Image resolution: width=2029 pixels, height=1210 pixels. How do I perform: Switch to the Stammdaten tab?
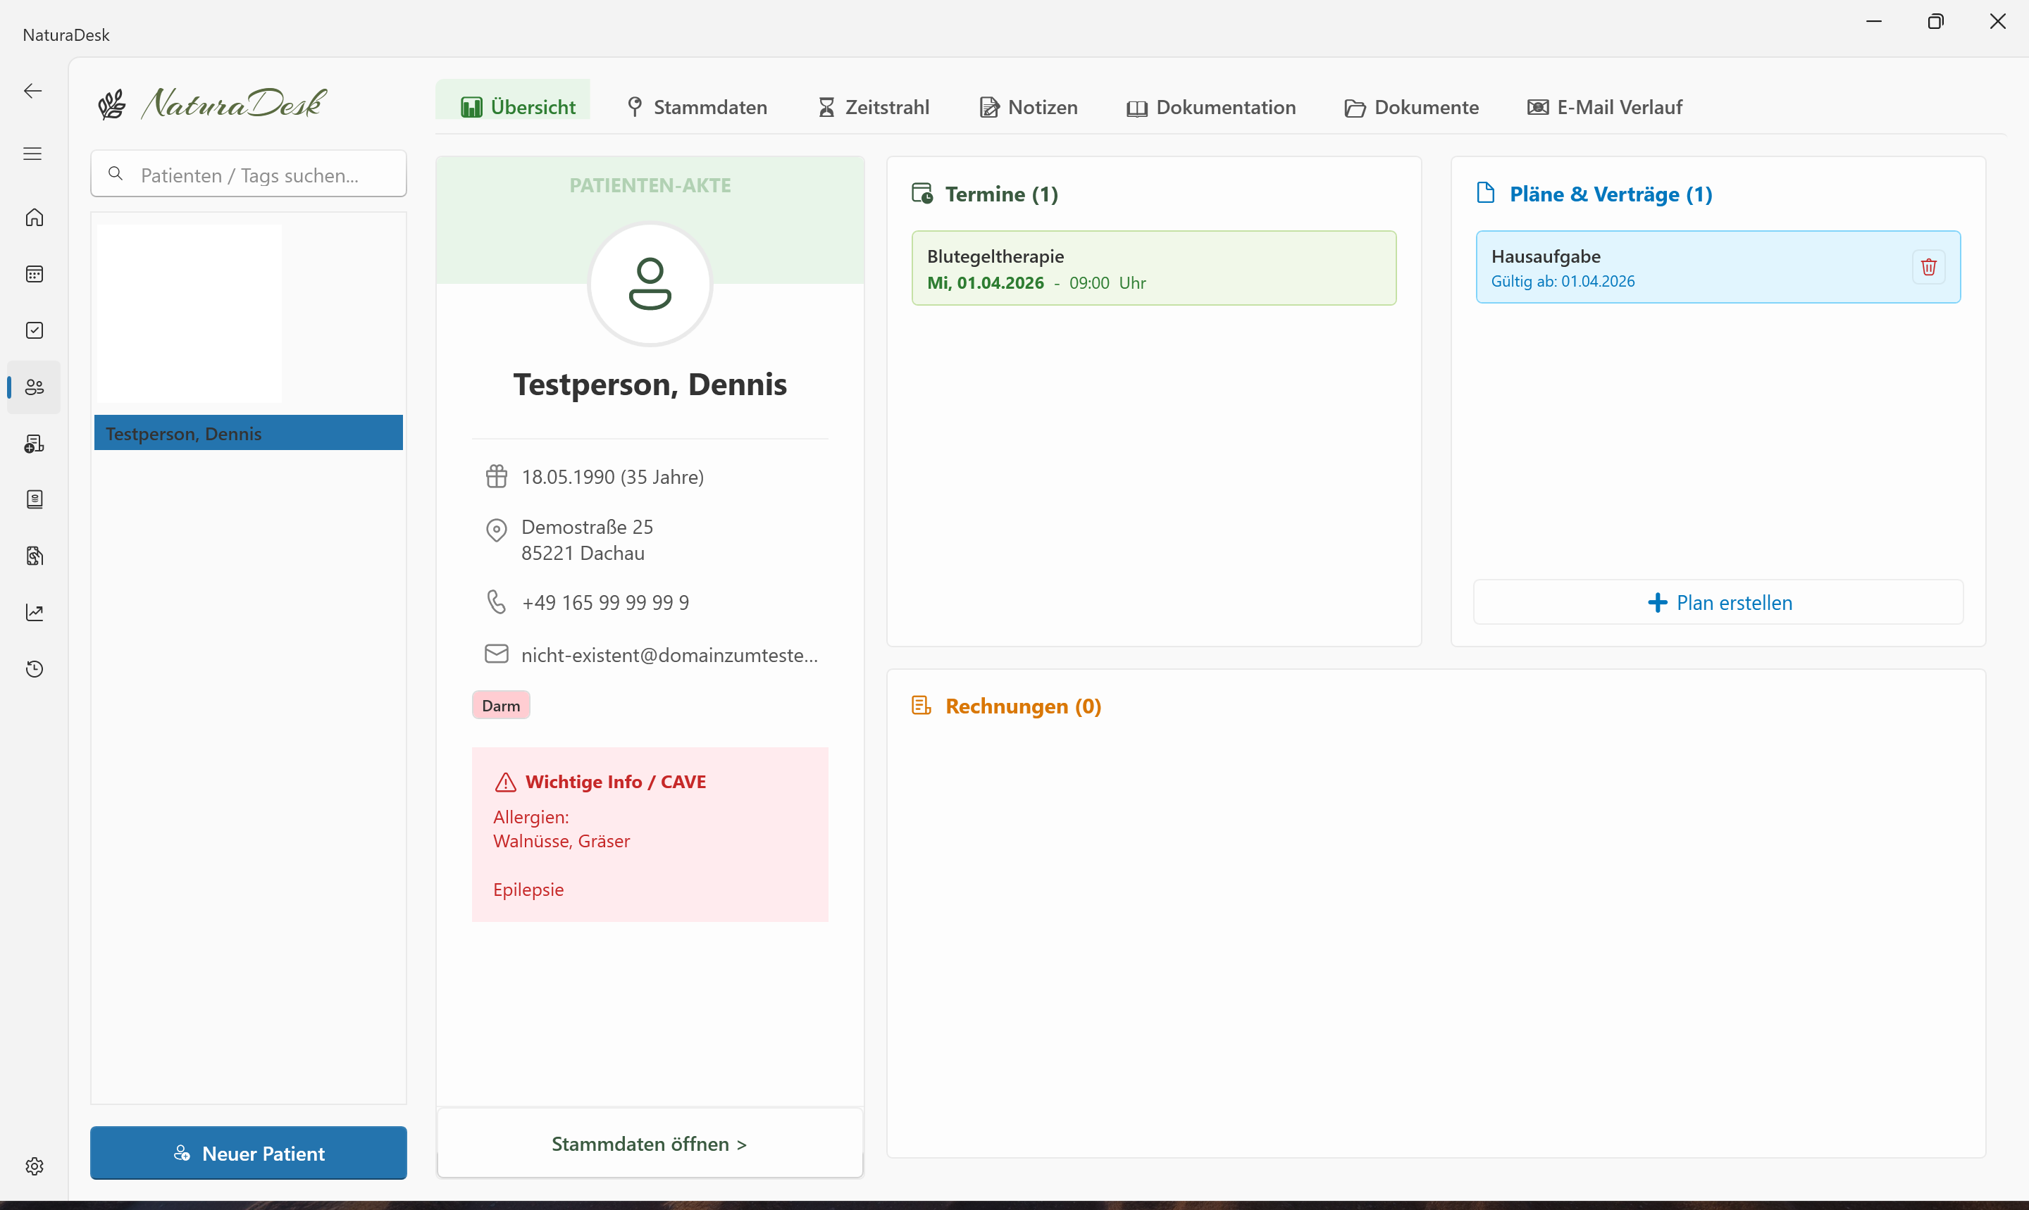click(x=697, y=107)
